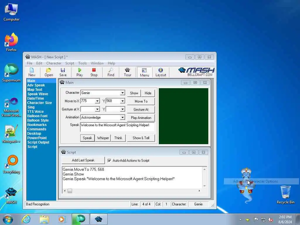The height and width of the screenshot is (225, 300).
Task: Select the Recycle Bin icon
Action: coord(285,195)
